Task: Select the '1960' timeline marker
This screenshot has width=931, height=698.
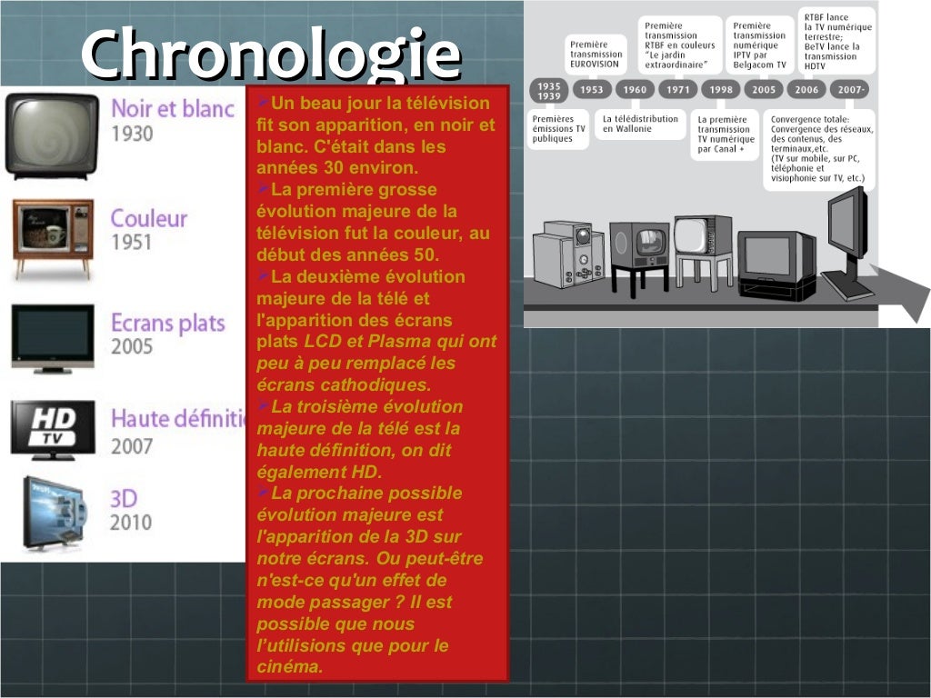Action: pos(635,90)
